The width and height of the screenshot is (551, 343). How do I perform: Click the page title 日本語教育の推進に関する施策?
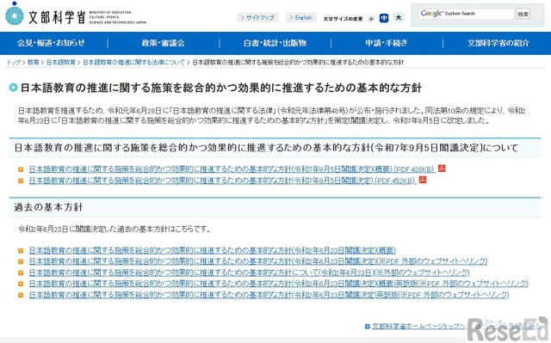220,88
